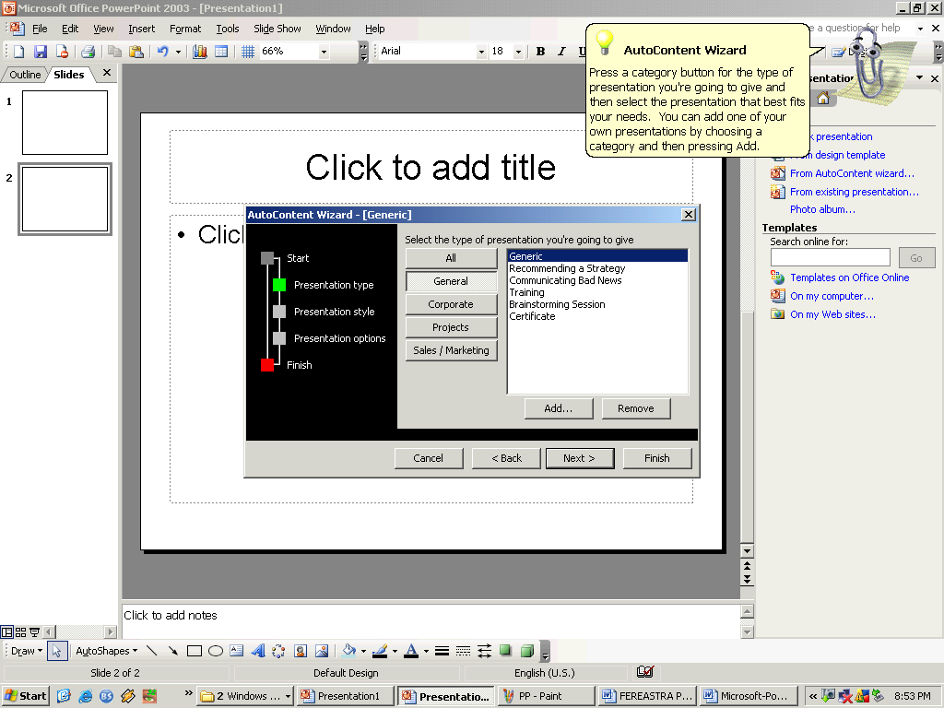
Task: Click the Print icon in the toolbar
Action: pyautogui.click(x=88, y=52)
